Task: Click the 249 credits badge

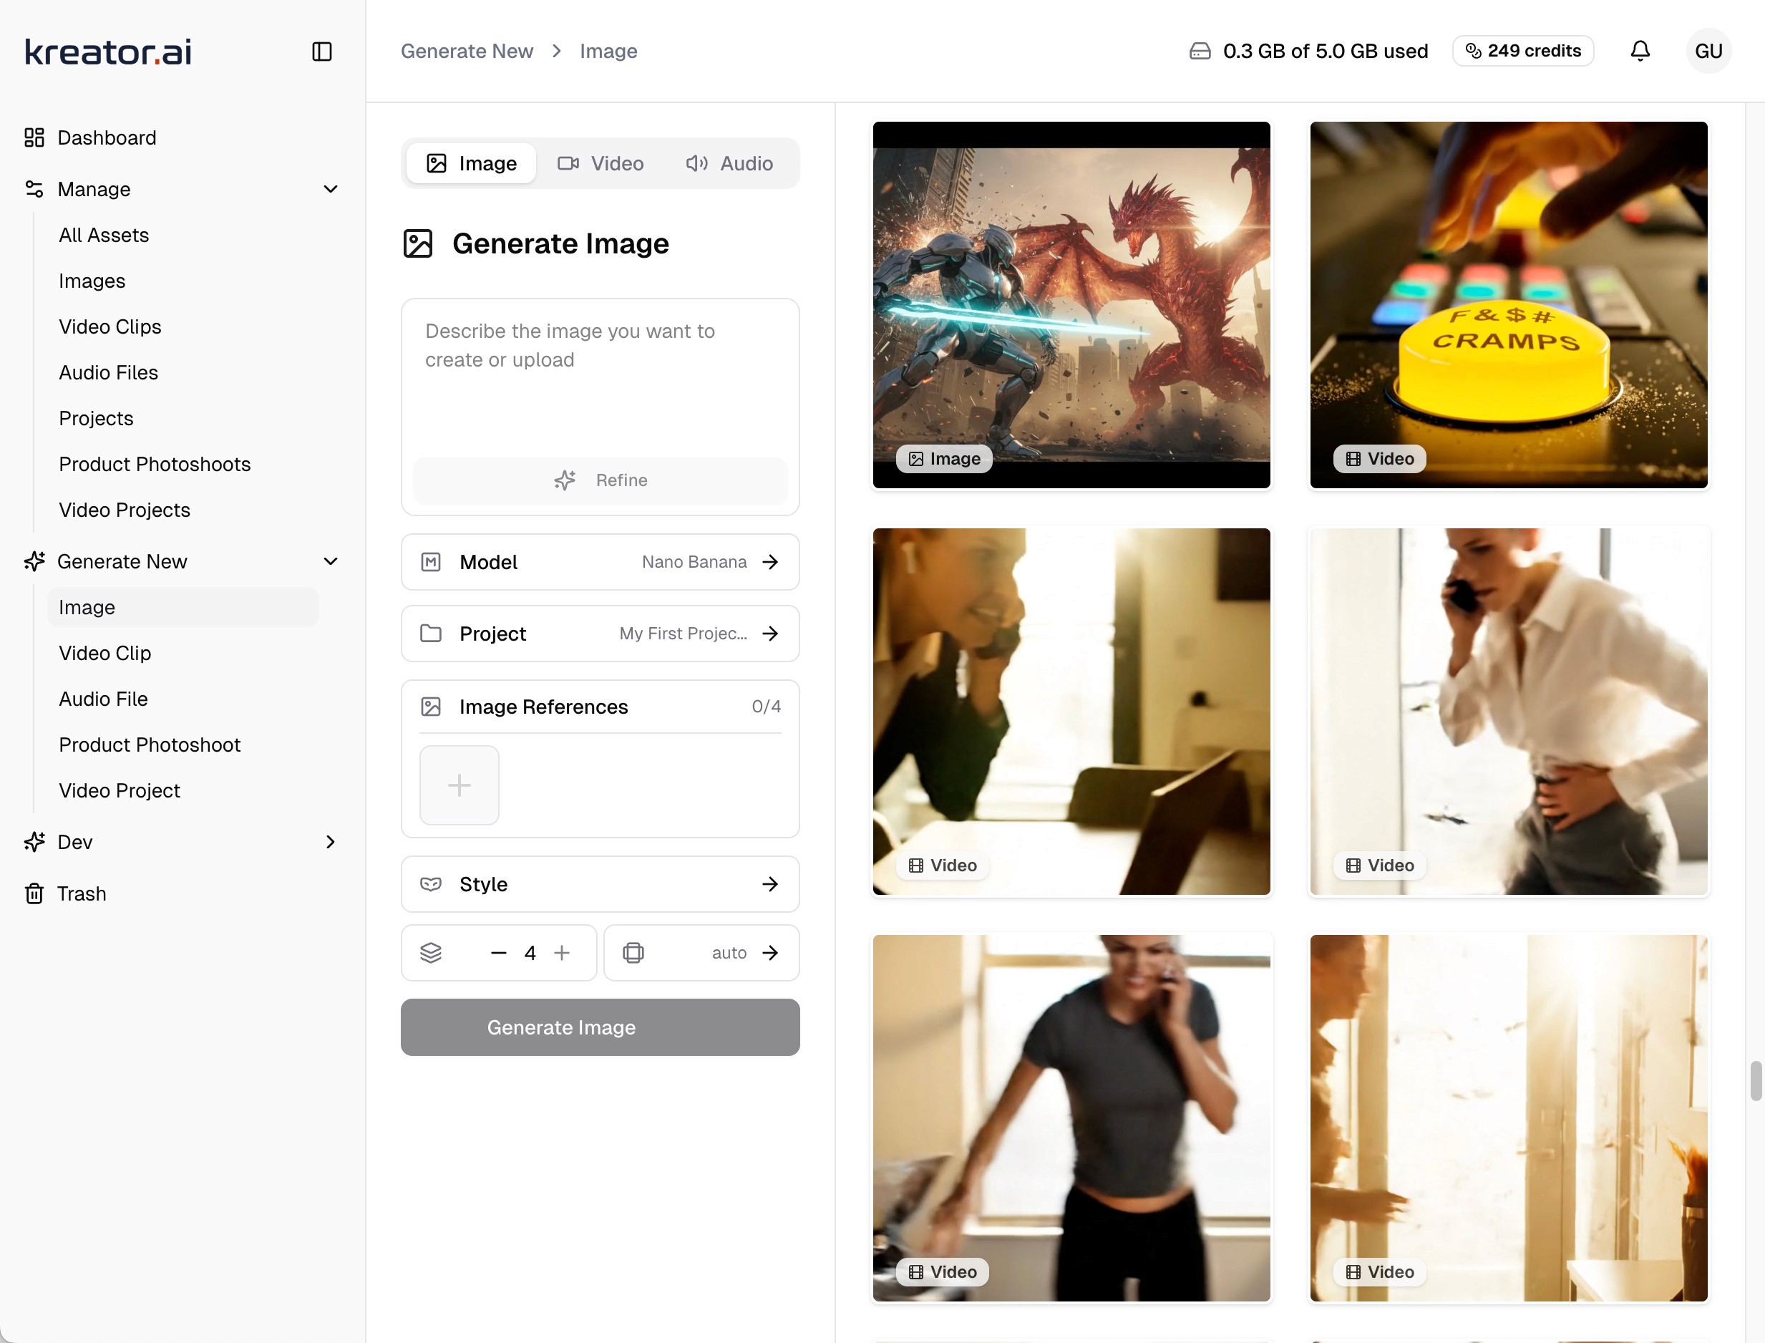Action: pos(1523,51)
